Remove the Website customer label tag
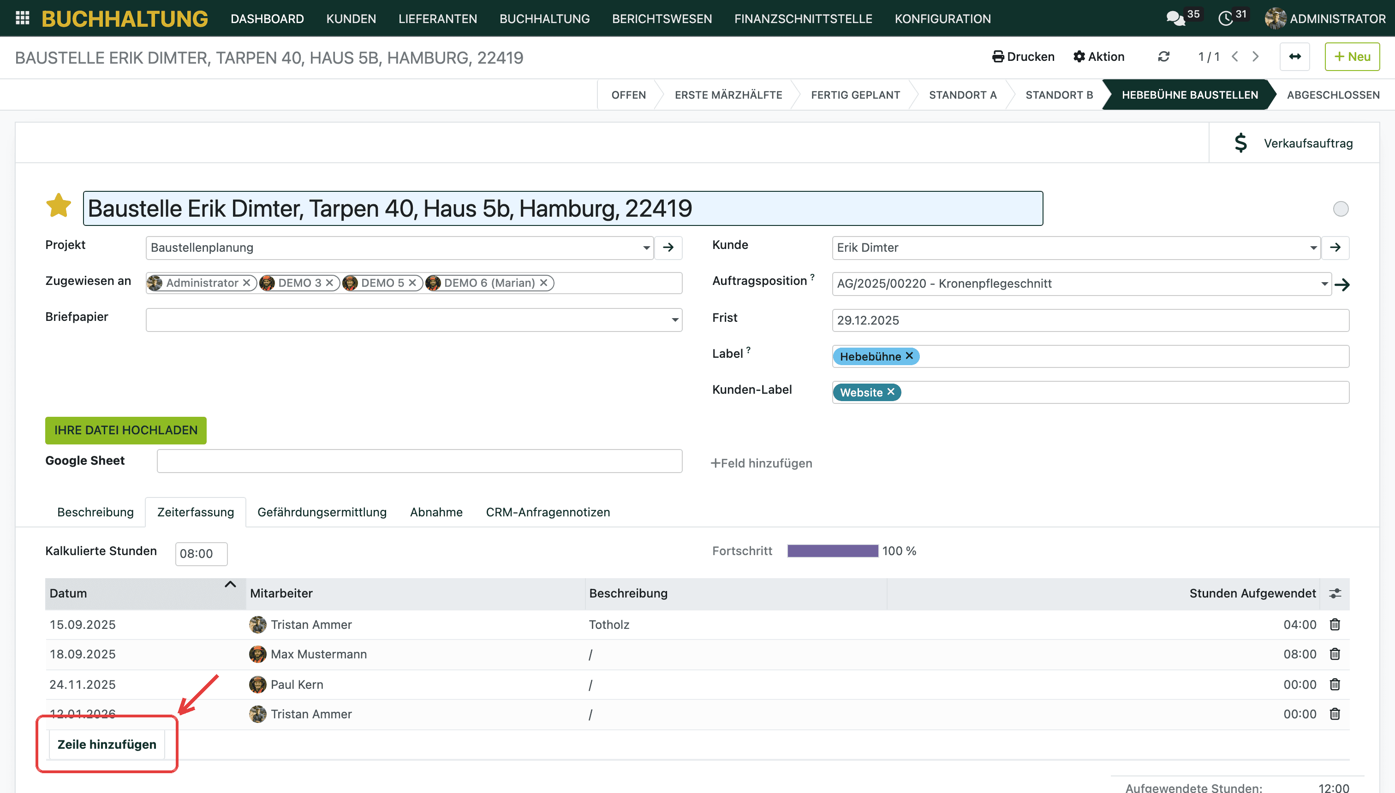This screenshot has height=793, width=1395. 890,391
